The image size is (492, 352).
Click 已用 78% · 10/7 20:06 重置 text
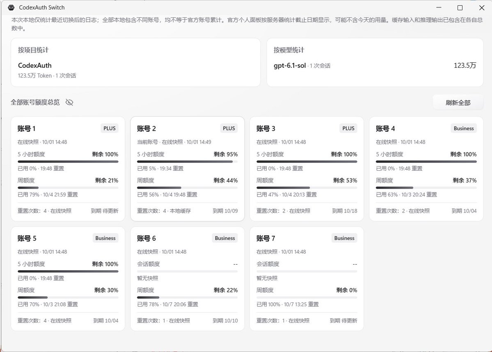coord(167,304)
